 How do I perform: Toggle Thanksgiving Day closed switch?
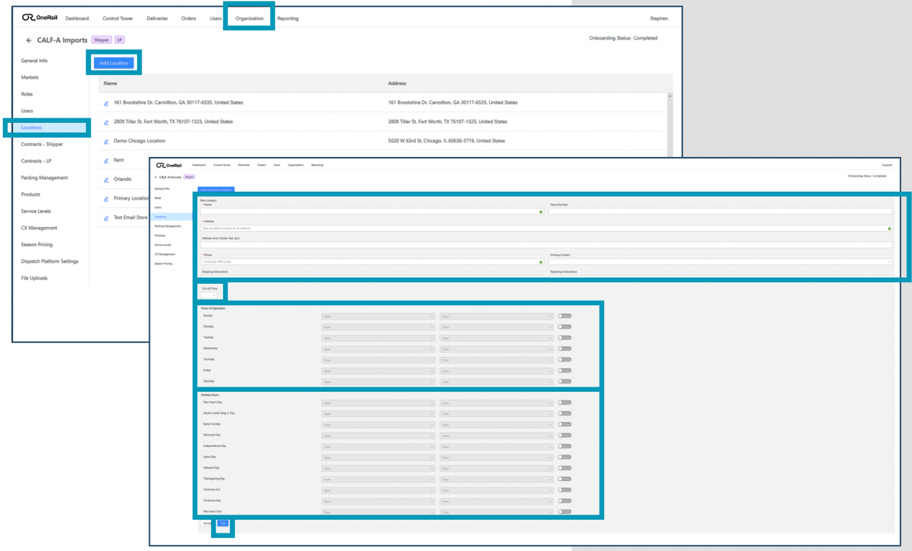click(x=564, y=479)
